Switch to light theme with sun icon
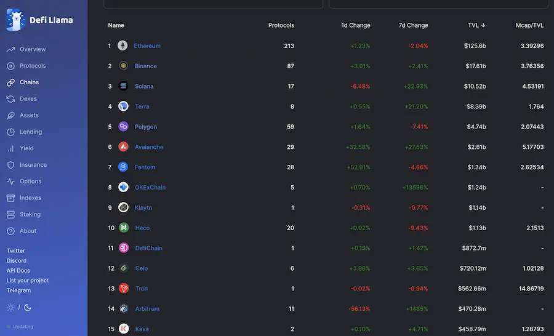 click(10, 308)
